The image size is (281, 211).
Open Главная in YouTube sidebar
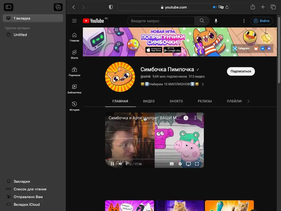[74, 37]
